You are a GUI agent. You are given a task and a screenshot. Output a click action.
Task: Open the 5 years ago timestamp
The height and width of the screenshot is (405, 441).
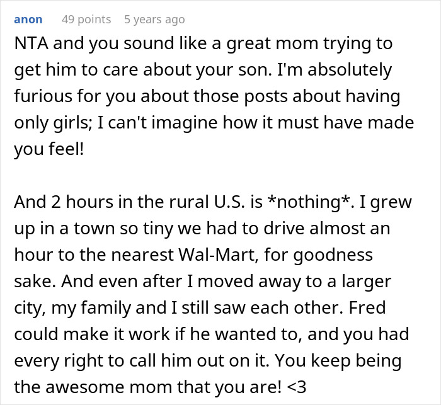click(x=154, y=20)
